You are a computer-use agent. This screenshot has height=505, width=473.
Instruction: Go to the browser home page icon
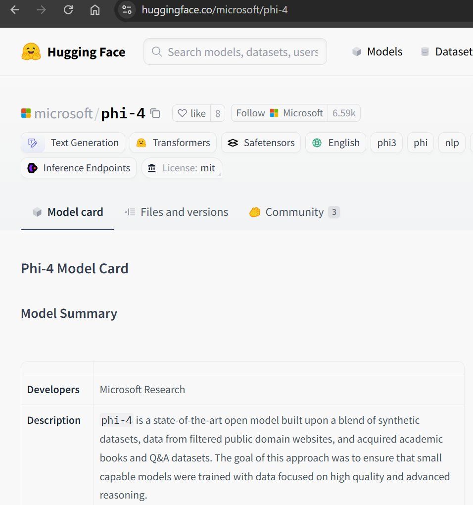(95, 10)
